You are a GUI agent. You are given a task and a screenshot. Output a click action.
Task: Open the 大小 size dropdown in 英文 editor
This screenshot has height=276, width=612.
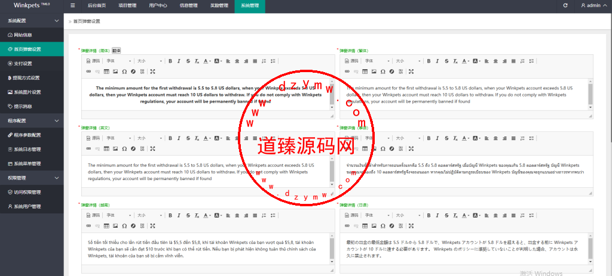(149, 138)
